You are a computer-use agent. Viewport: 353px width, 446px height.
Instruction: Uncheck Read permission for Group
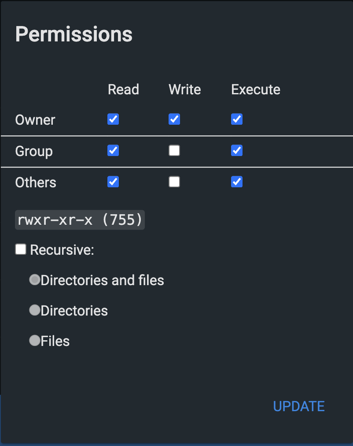pyautogui.click(x=113, y=150)
